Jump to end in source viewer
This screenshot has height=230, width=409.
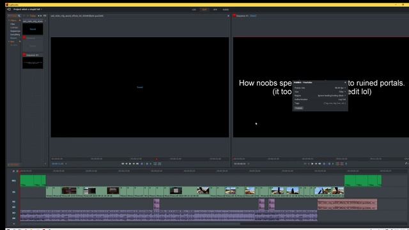(137, 164)
